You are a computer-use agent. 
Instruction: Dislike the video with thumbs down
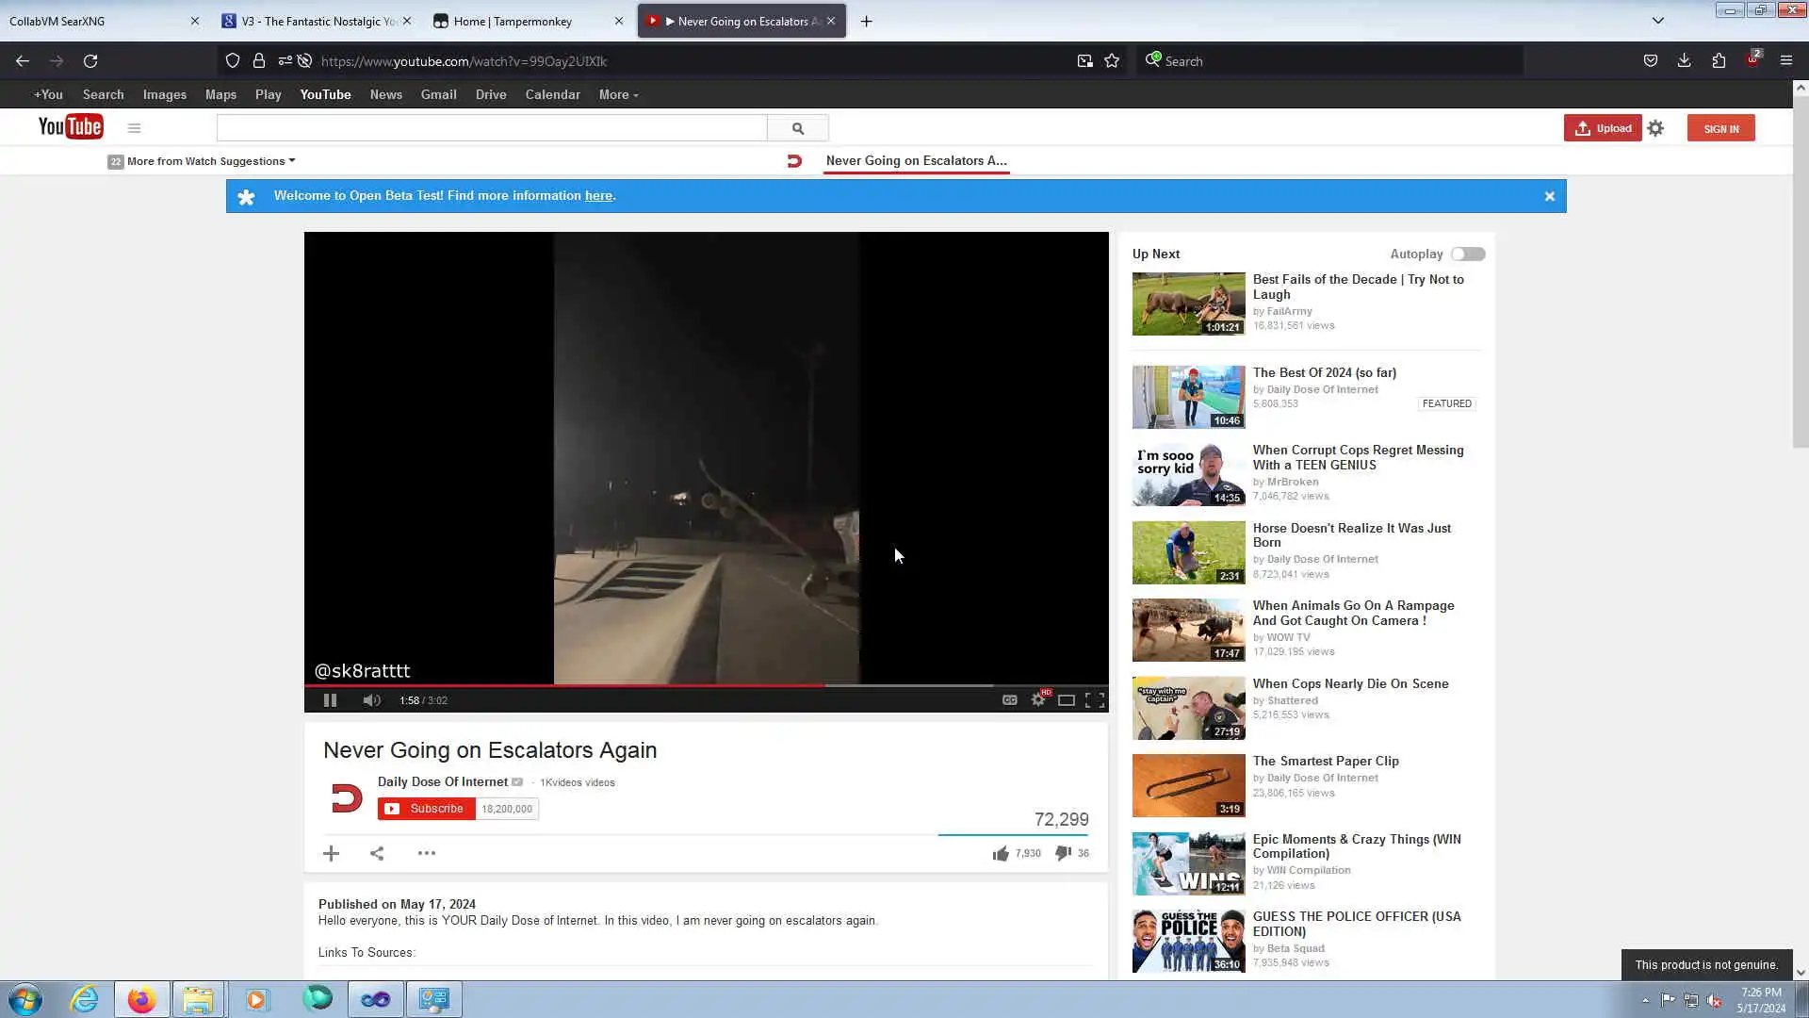pos(1064,853)
